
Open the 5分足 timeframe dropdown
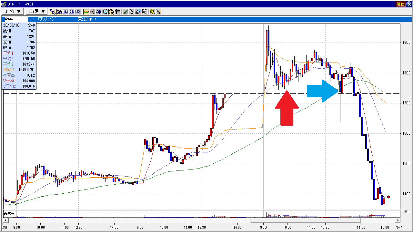(x=36, y=12)
